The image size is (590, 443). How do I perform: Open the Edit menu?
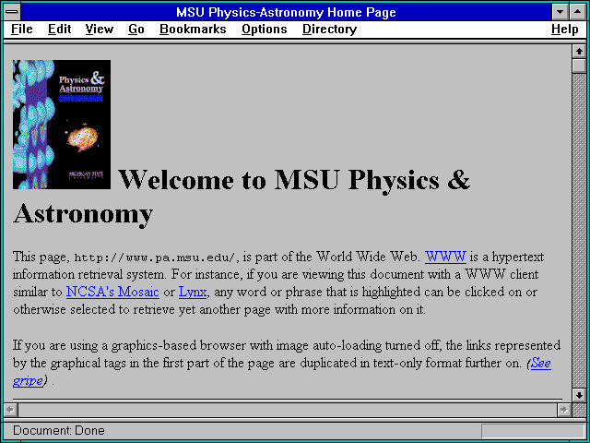[x=59, y=30]
